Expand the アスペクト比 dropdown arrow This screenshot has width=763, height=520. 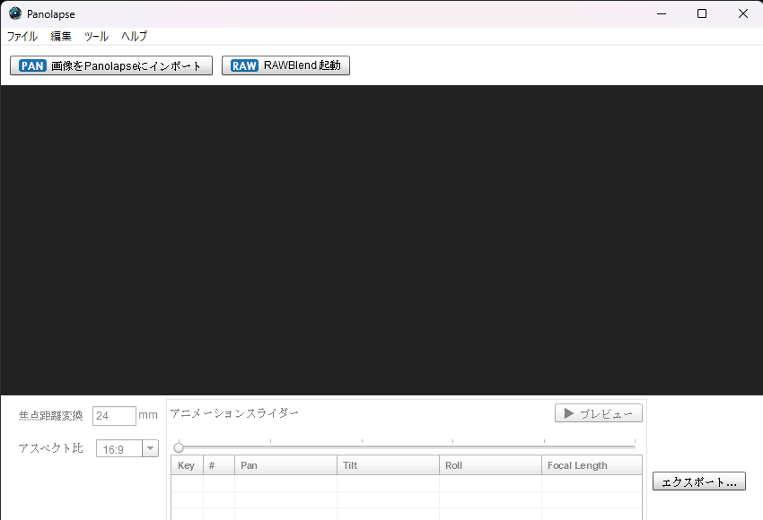(x=150, y=448)
